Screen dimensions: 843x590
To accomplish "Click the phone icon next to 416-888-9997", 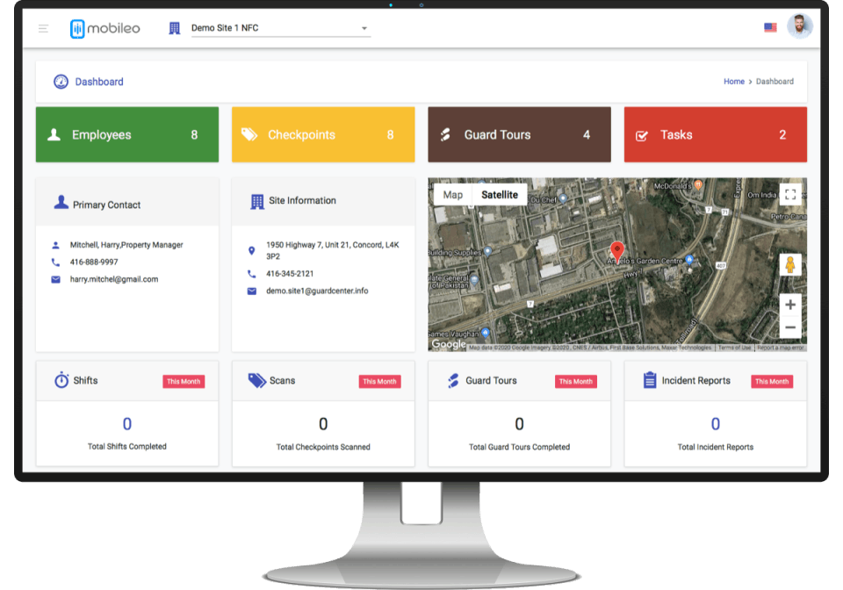I will point(55,263).
